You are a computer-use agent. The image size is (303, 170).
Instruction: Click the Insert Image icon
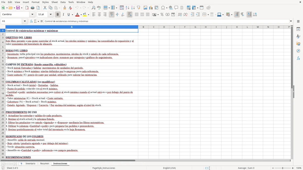(x=145, y=8)
